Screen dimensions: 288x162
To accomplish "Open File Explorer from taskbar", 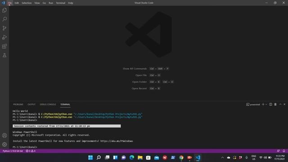I will [140, 157].
